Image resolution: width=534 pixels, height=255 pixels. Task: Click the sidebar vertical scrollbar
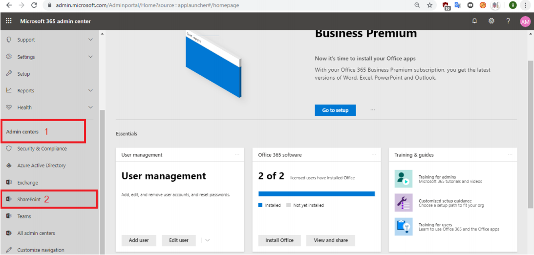tap(102, 182)
